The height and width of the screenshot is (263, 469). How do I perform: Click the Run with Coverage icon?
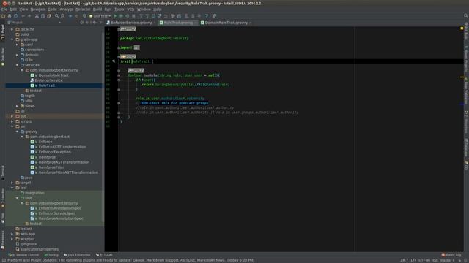127,16
